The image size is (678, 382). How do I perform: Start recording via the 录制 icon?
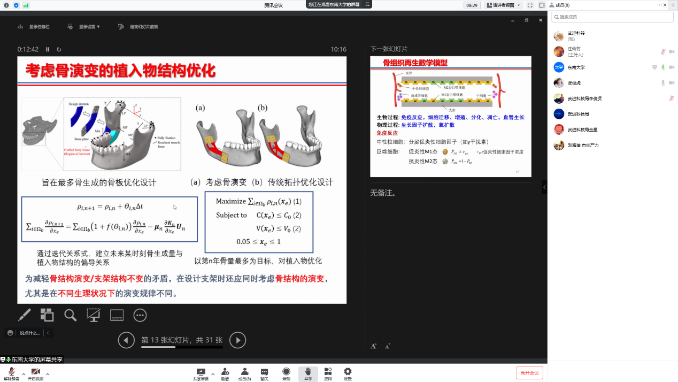[286, 373]
